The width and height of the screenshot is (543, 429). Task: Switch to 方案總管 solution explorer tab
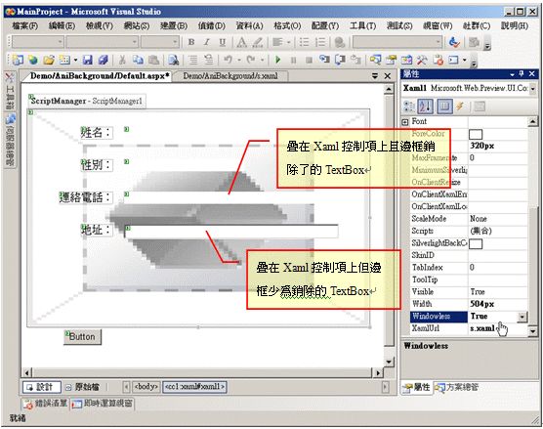coord(457,387)
